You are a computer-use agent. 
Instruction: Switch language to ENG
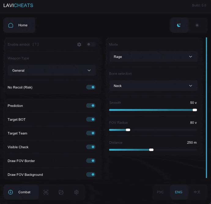point(179,192)
